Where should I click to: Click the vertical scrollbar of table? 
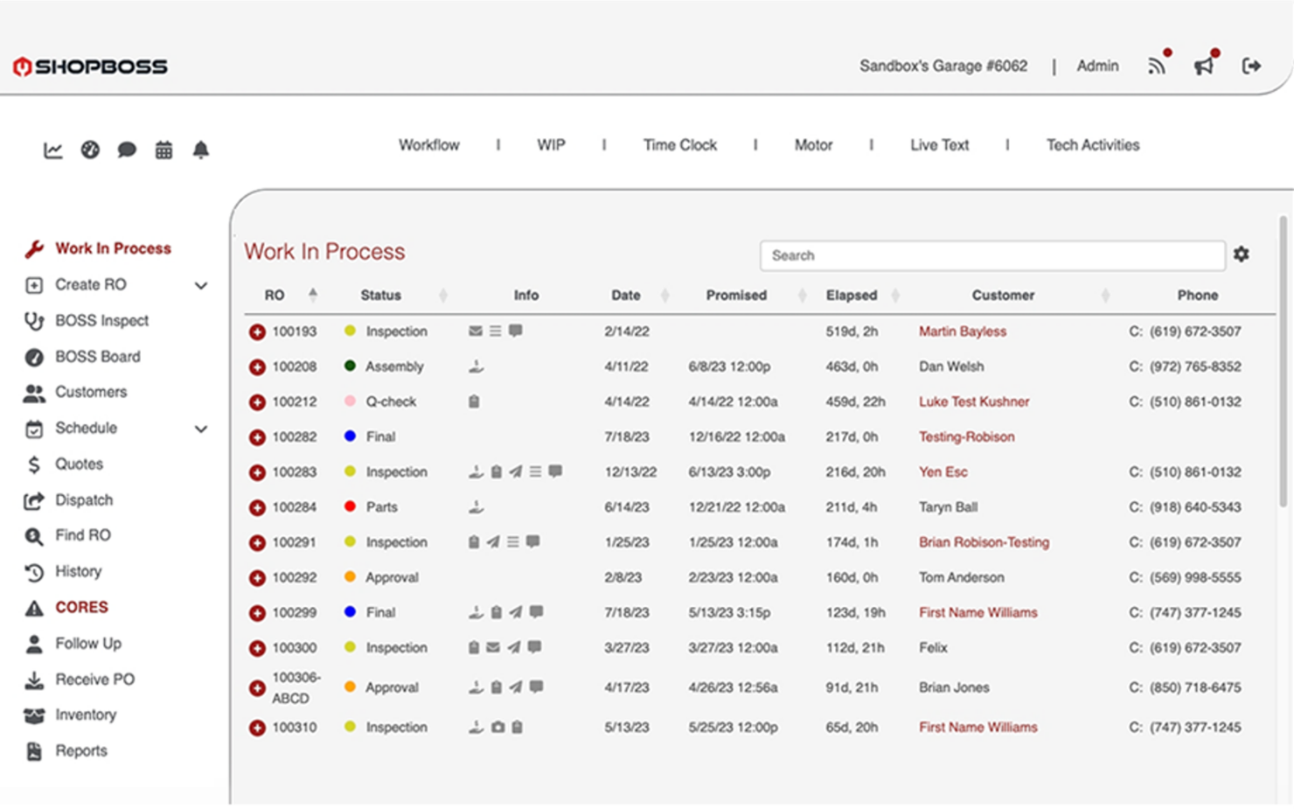[x=1283, y=363]
